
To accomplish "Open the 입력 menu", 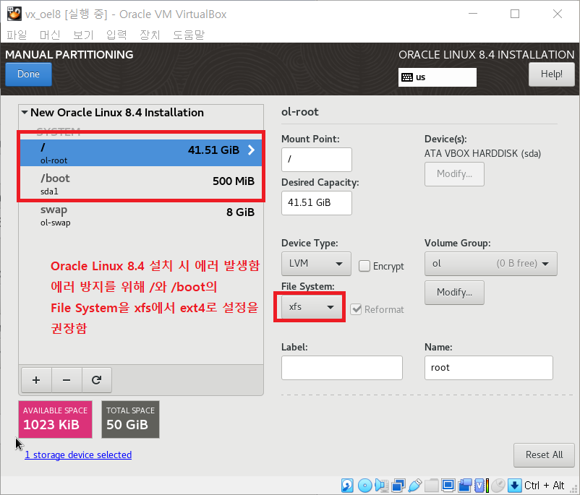I will pyautogui.click(x=116, y=35).
